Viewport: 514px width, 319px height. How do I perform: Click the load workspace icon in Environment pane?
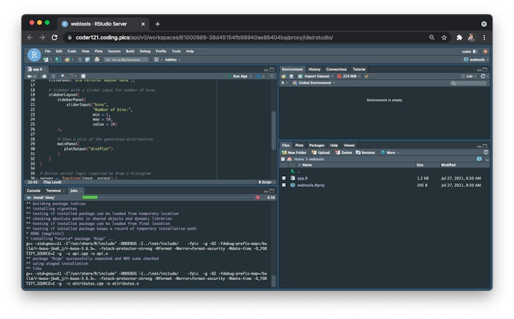tap(284, 76)
